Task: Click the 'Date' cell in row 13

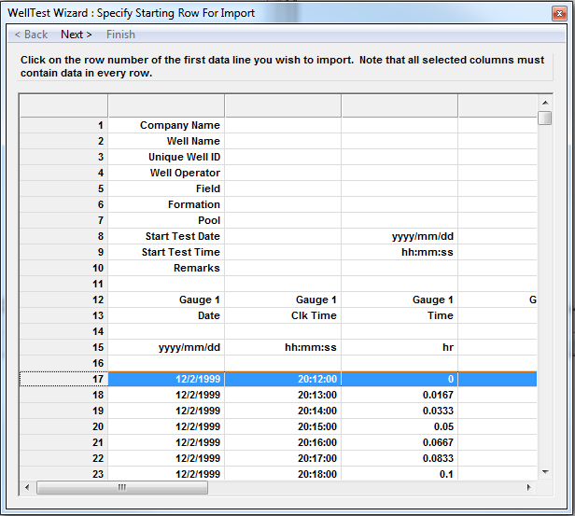Action: (166, 315)
